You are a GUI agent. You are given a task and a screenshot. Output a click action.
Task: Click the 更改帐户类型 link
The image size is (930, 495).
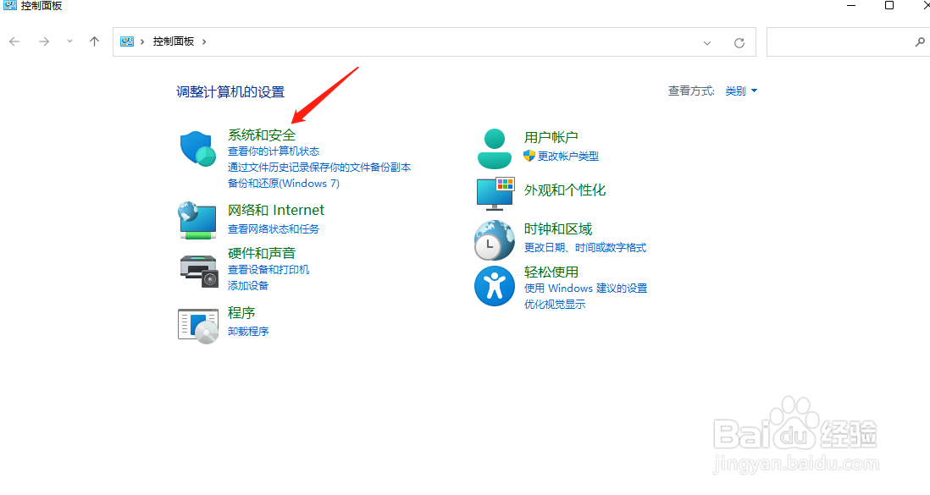[568, 156]
